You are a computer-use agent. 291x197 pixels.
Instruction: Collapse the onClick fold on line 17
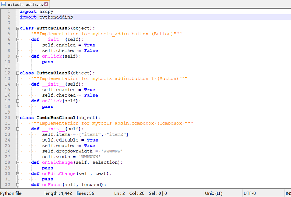point(18,101)
